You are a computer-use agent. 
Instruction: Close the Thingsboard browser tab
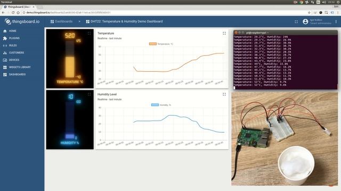[34, 7]
